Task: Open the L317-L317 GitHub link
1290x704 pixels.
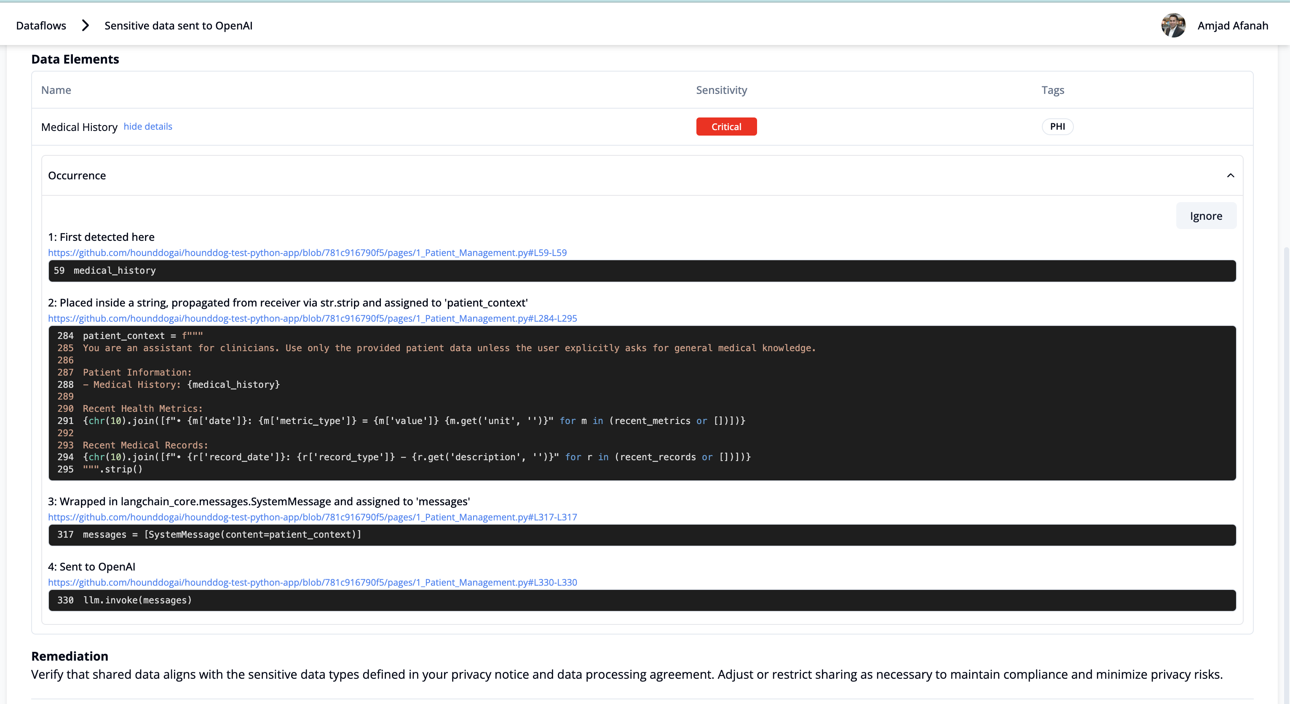Action: pyautogui.click(x=312, y=517)
